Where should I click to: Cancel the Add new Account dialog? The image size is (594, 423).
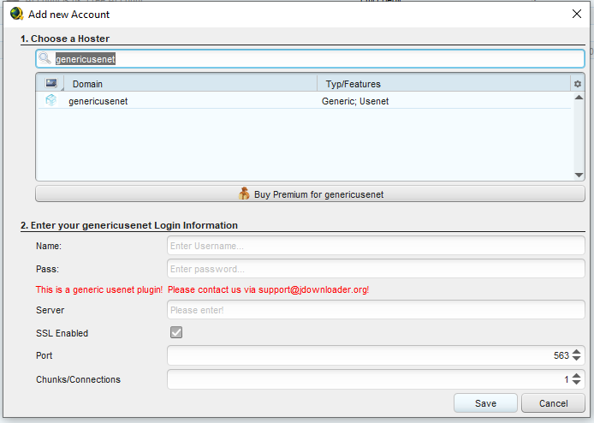(x=554, y=403)
